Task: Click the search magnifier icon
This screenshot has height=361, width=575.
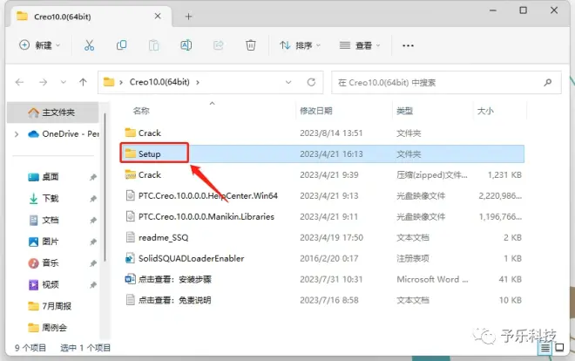Action: tap(547, 83)
